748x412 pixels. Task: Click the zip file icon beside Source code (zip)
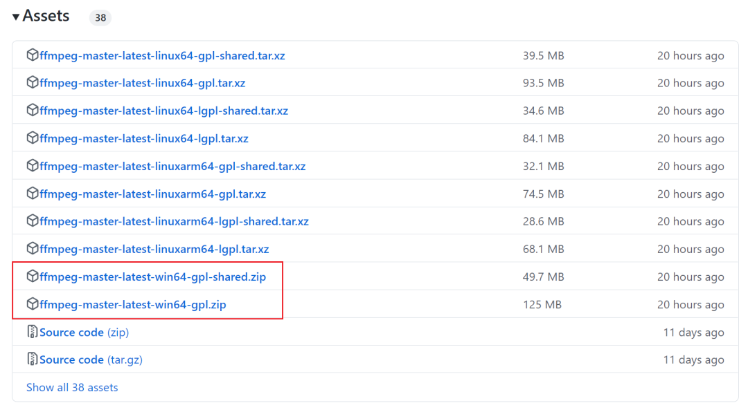pyautogui.click(x=32, y=332)
